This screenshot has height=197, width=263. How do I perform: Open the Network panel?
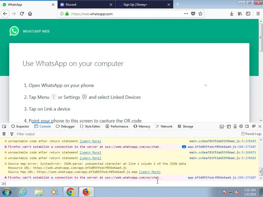164,126
